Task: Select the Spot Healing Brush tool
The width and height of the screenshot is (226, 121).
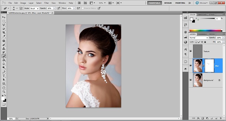Action: coord(4,41)
